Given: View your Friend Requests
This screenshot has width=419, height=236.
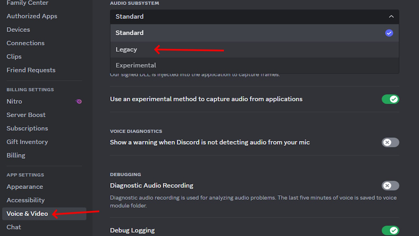Looking at the screenshot, I should (31, 70).
